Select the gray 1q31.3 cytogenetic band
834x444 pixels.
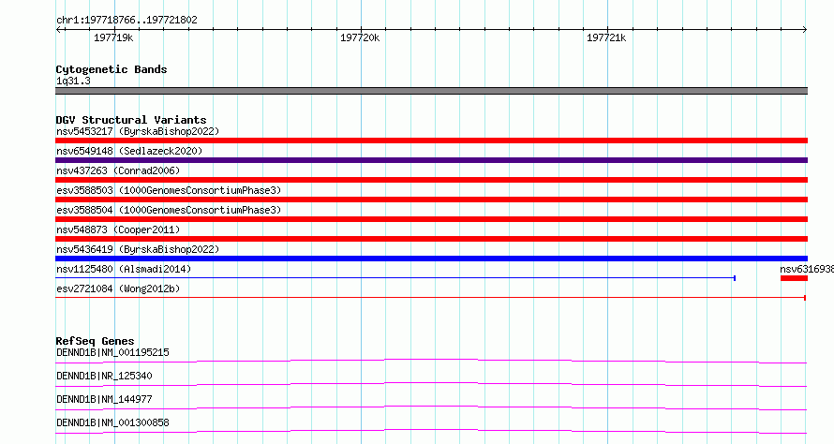point(431,91)
